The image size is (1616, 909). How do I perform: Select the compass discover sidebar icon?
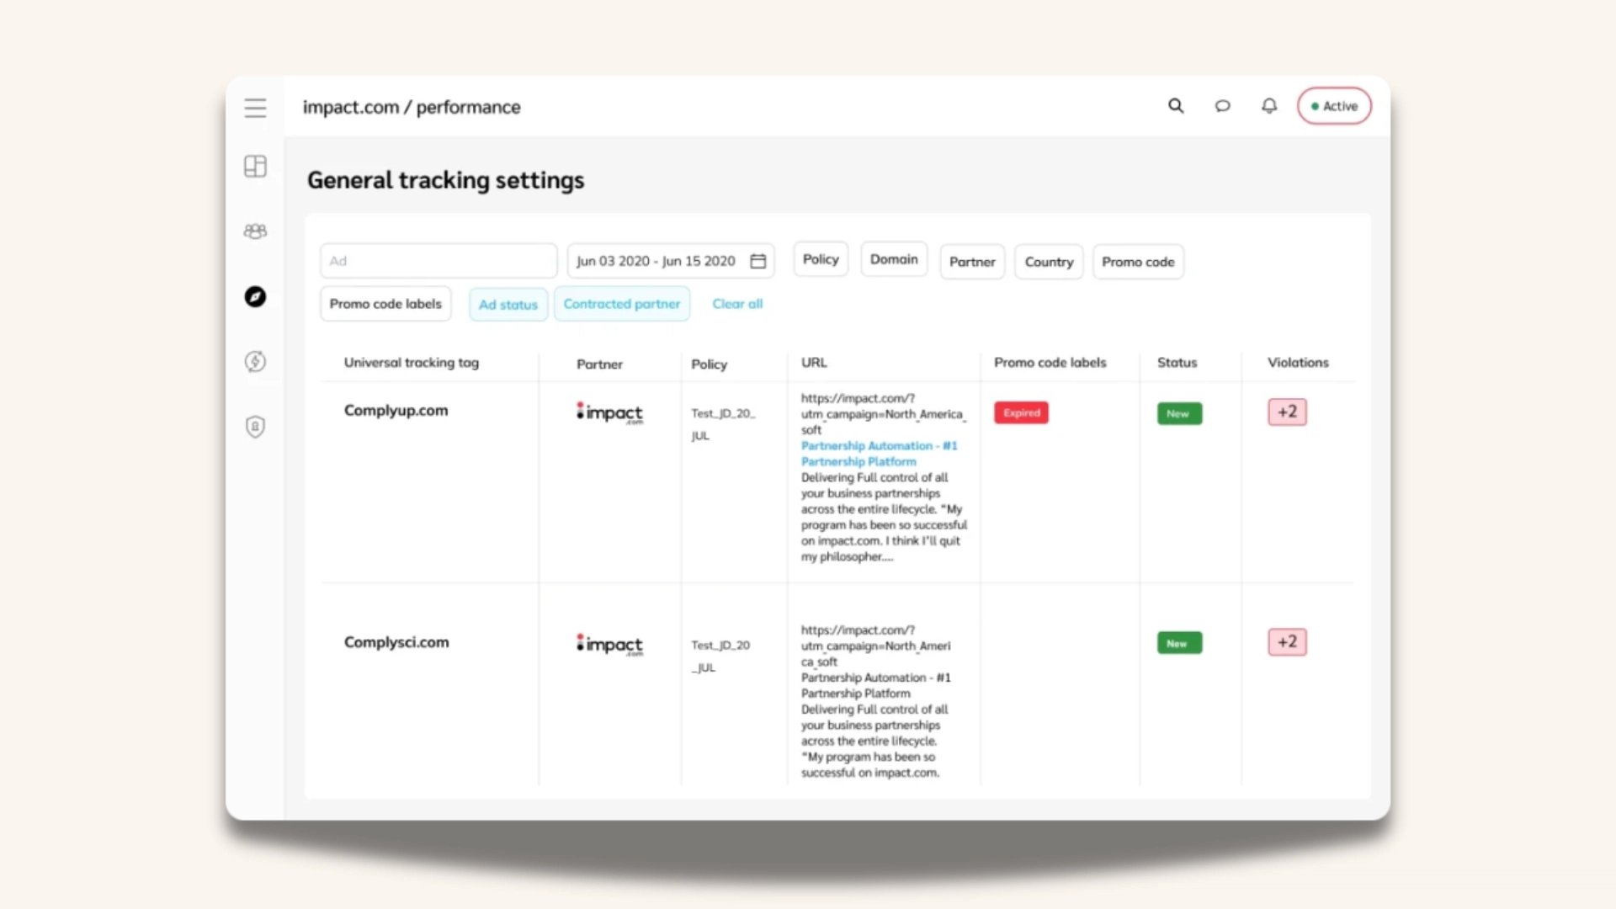[x=255, y=296]
